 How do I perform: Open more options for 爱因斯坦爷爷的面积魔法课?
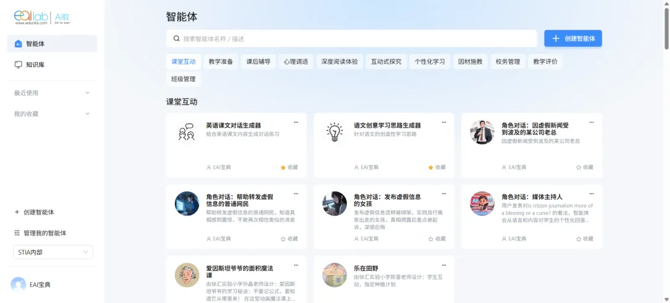[x=296, y=265]
